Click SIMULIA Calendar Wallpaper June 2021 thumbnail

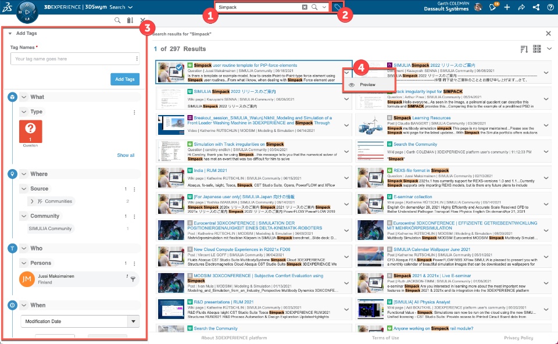[370, 257]
